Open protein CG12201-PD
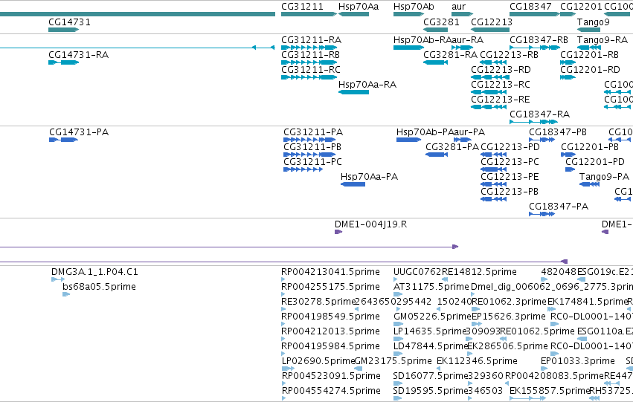 click(595, 162)
